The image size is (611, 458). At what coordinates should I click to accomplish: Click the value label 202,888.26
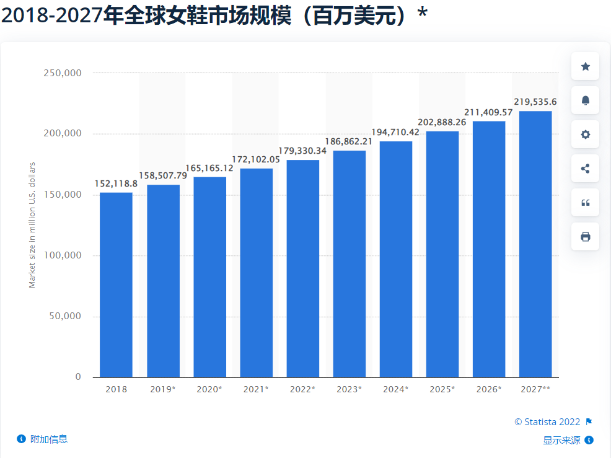point(442,122)
